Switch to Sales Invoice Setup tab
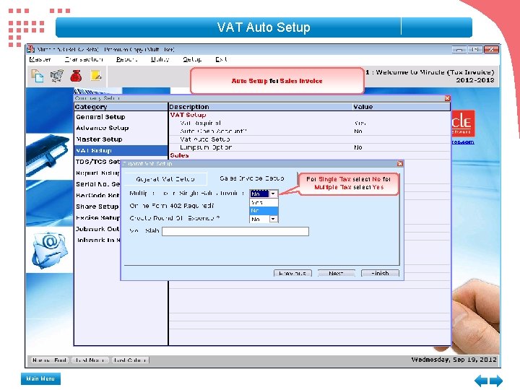This screenshot has height=390, width=520. coord(252,178)
